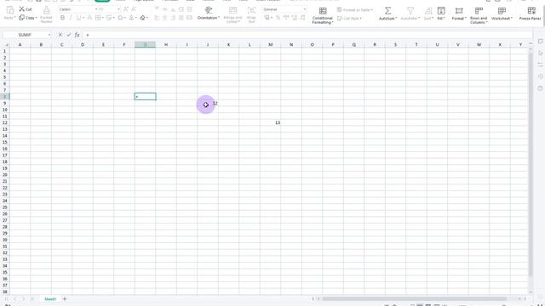Open the font name dropdown
Screen dimensions: 545x306
coord(96,9)
